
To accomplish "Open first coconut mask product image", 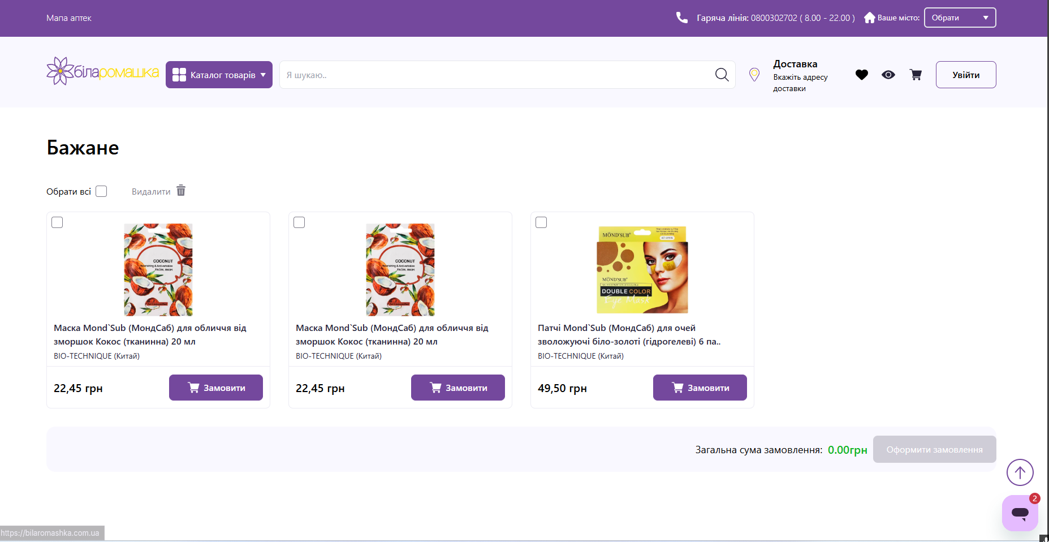I will [x=158, y=269].
